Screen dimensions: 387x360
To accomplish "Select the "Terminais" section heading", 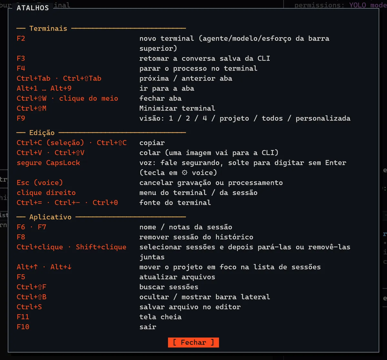I will [48, 28].
